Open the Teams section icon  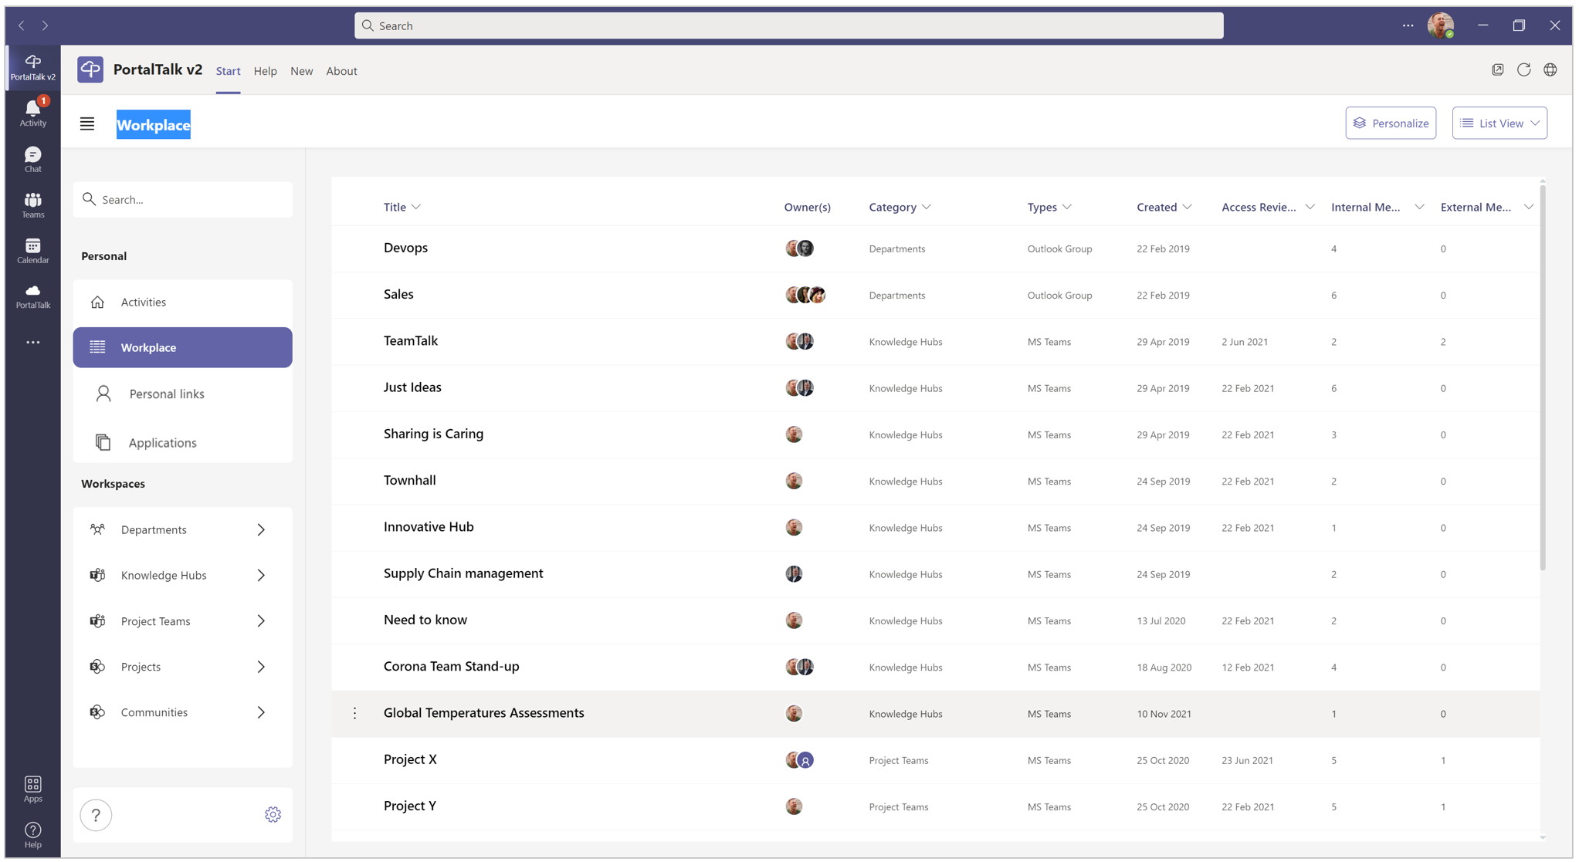pyautogui.click(x=33, y=205)
